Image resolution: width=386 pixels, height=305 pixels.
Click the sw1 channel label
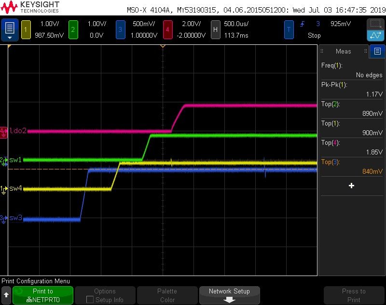(15, 160)
